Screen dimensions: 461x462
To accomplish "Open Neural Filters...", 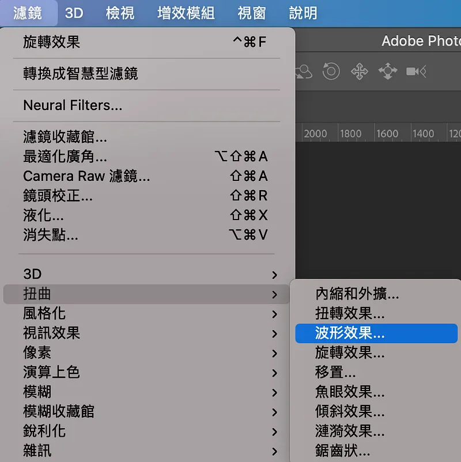I will pyautogui.click(x=146, y=105).
